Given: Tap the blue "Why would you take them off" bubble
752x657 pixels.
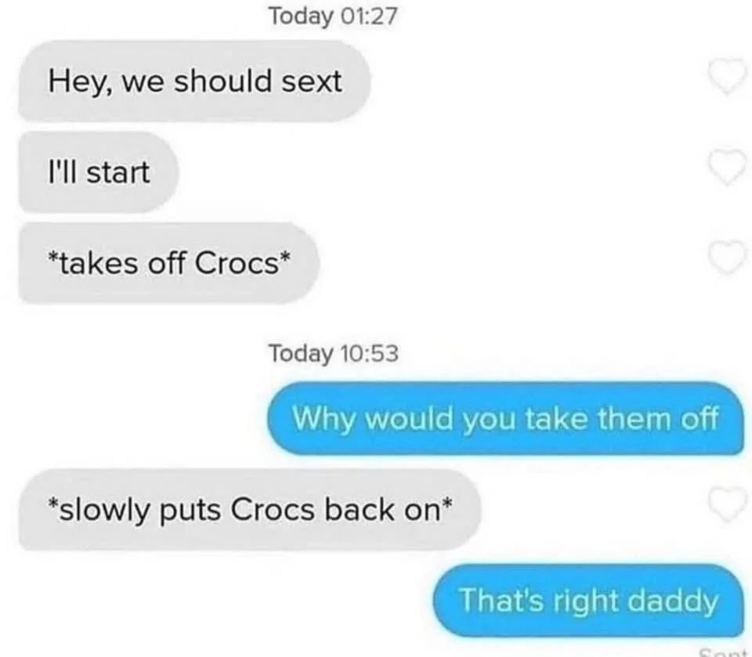Looking at the screenshot, I should point(505,418).
